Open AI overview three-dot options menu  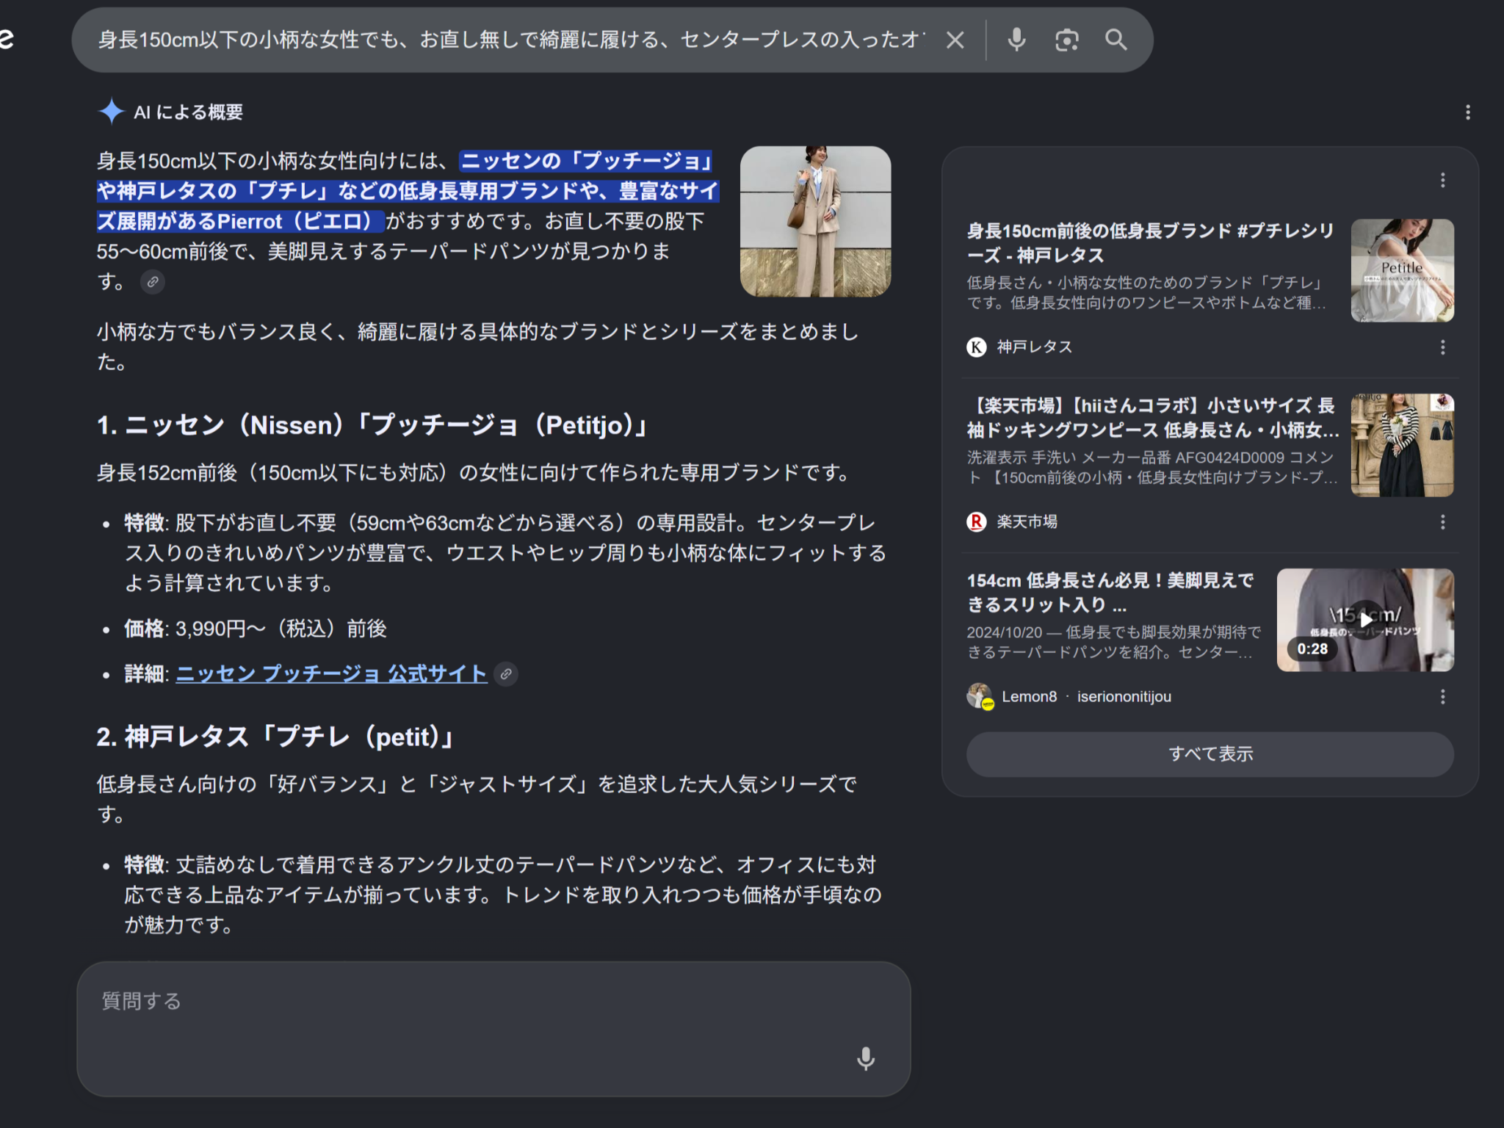click(x=1467, y=112)
